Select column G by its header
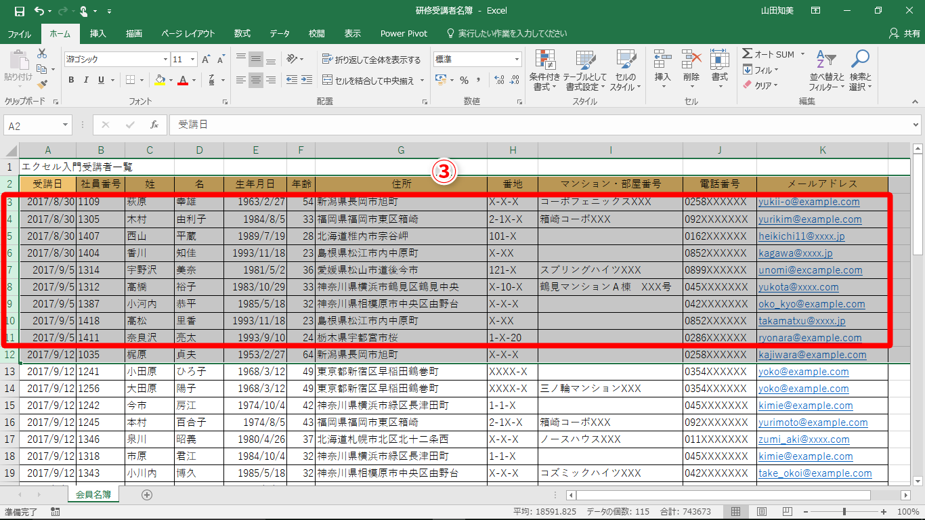 (x=401, y=150)
